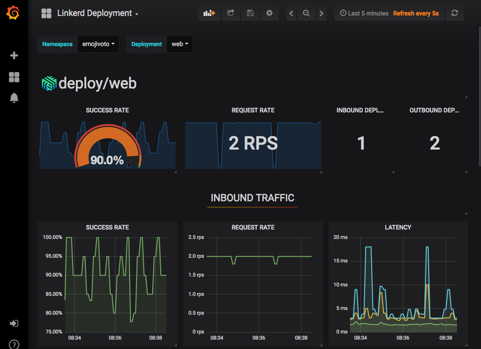The height and width of the screenshot is (349, 481).
Task: Open dashboard settings gear icon
Action: click(269, 13)
